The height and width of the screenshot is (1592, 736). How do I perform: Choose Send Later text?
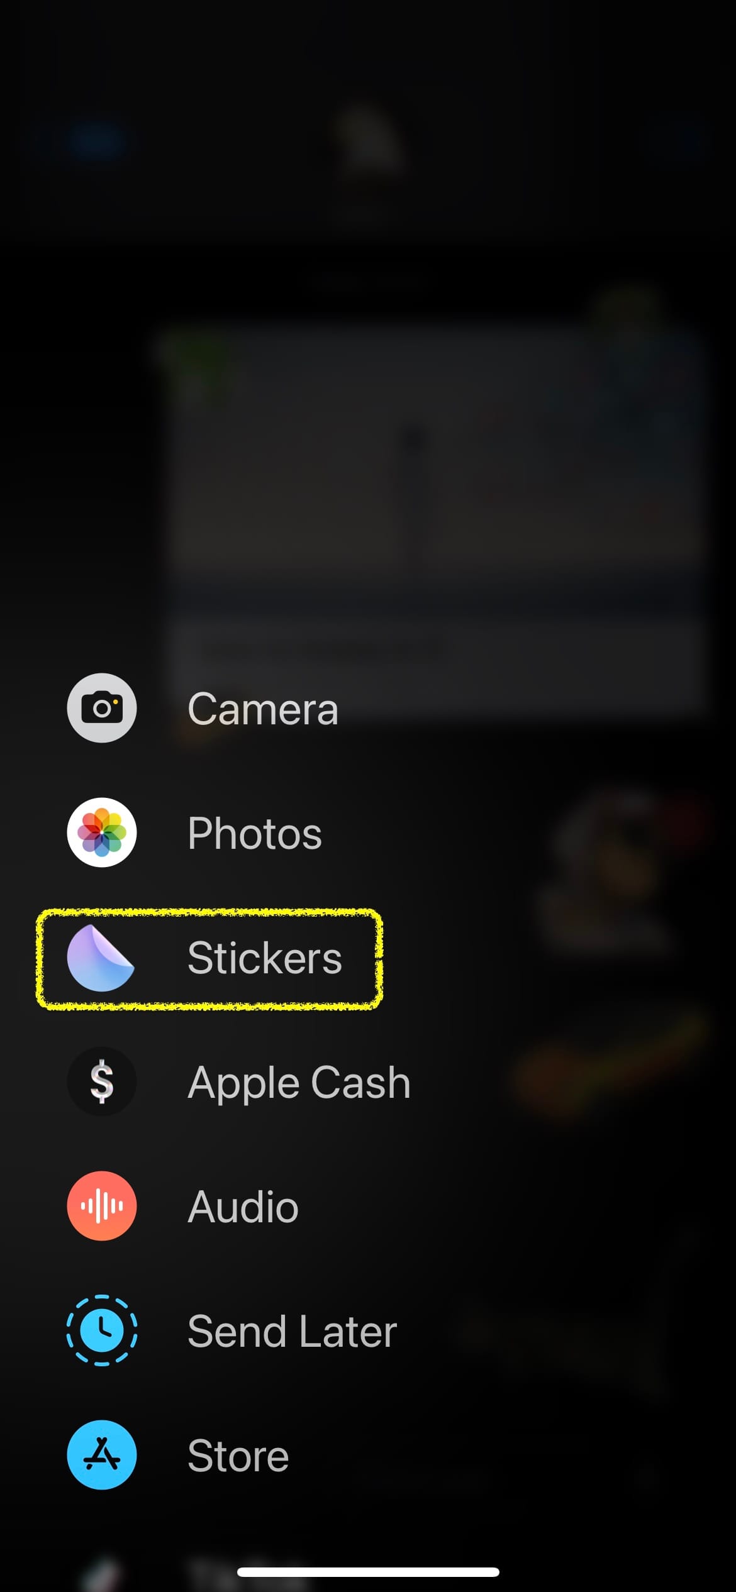[292, 1331]
